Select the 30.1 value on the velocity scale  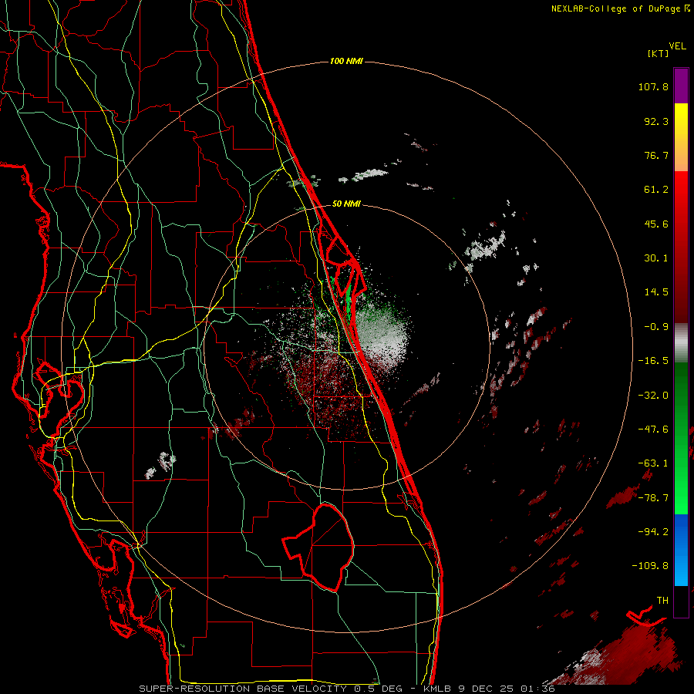656,258
